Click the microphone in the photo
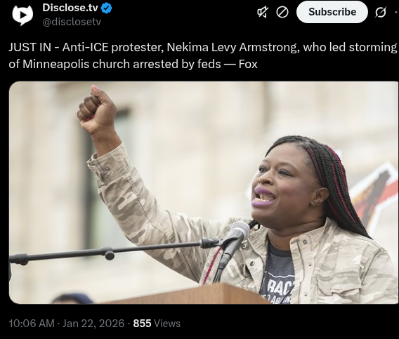Screen dimensions: 399x339 pyautogui.click(x=237, y=235)
